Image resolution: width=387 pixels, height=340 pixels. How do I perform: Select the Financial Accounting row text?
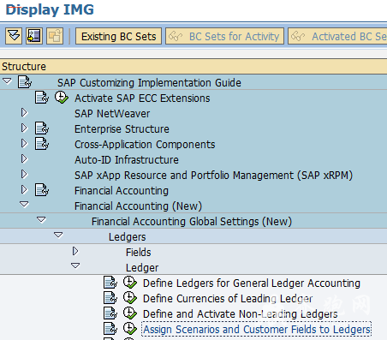pyautogui.click(x=122, y=191)
